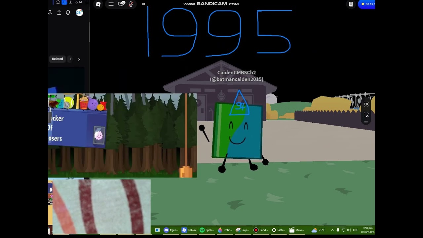Image resolution: width=423 pixels, height=238 pixels.
Task: Click the AI button in browser toolbar
Action: [x=79, y=2]
